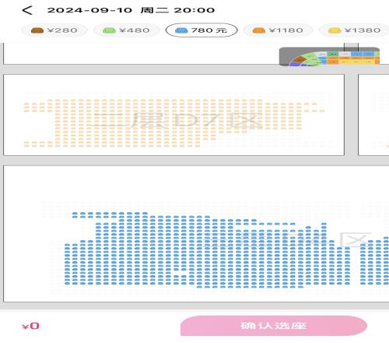Click the orange seat icon beside ¥1180
Viewport: 389px width, 343px height.
point(258,30)
